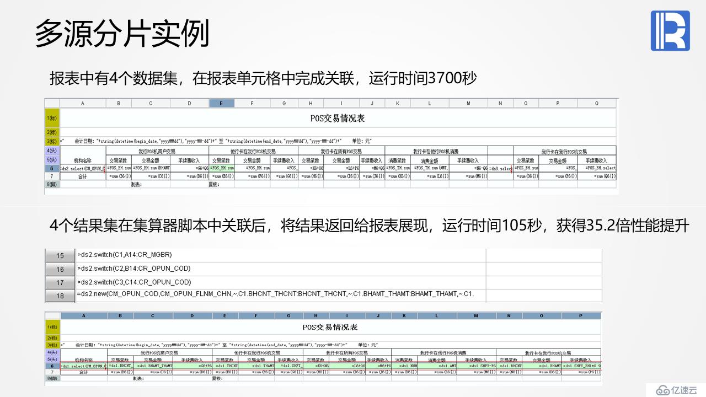Image resolution: width=706 pixels, height=397 pixels.
Task: Click cell =ds1.AMT in second report
Action: click(x=437, y=366)
